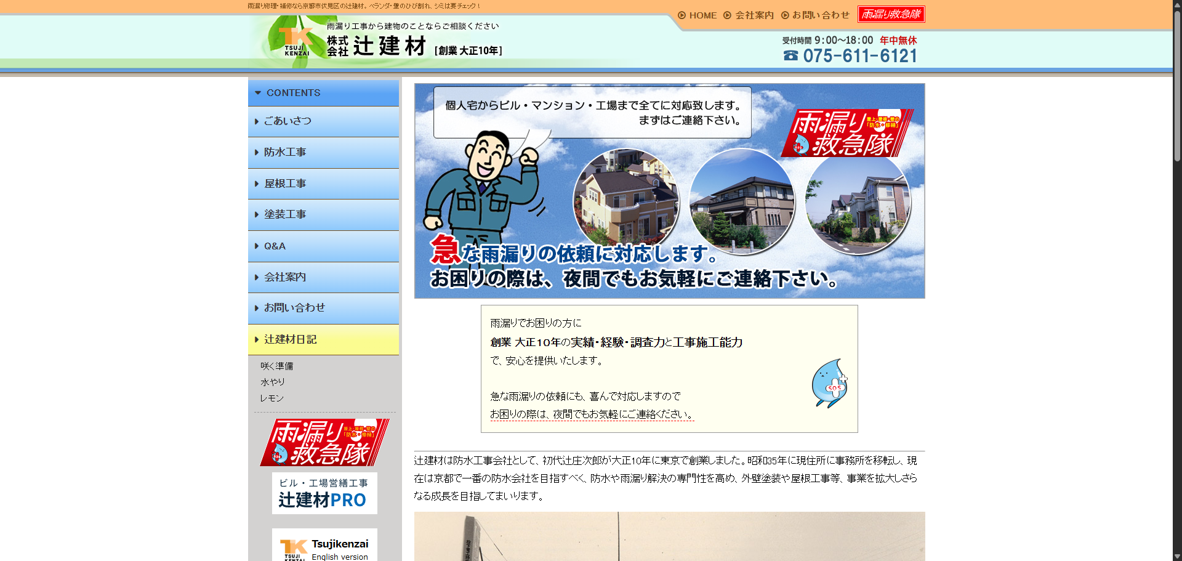This screenshot has width=1182, height=561.
Task: Read the レモン diary post
Action: point(271,398)
